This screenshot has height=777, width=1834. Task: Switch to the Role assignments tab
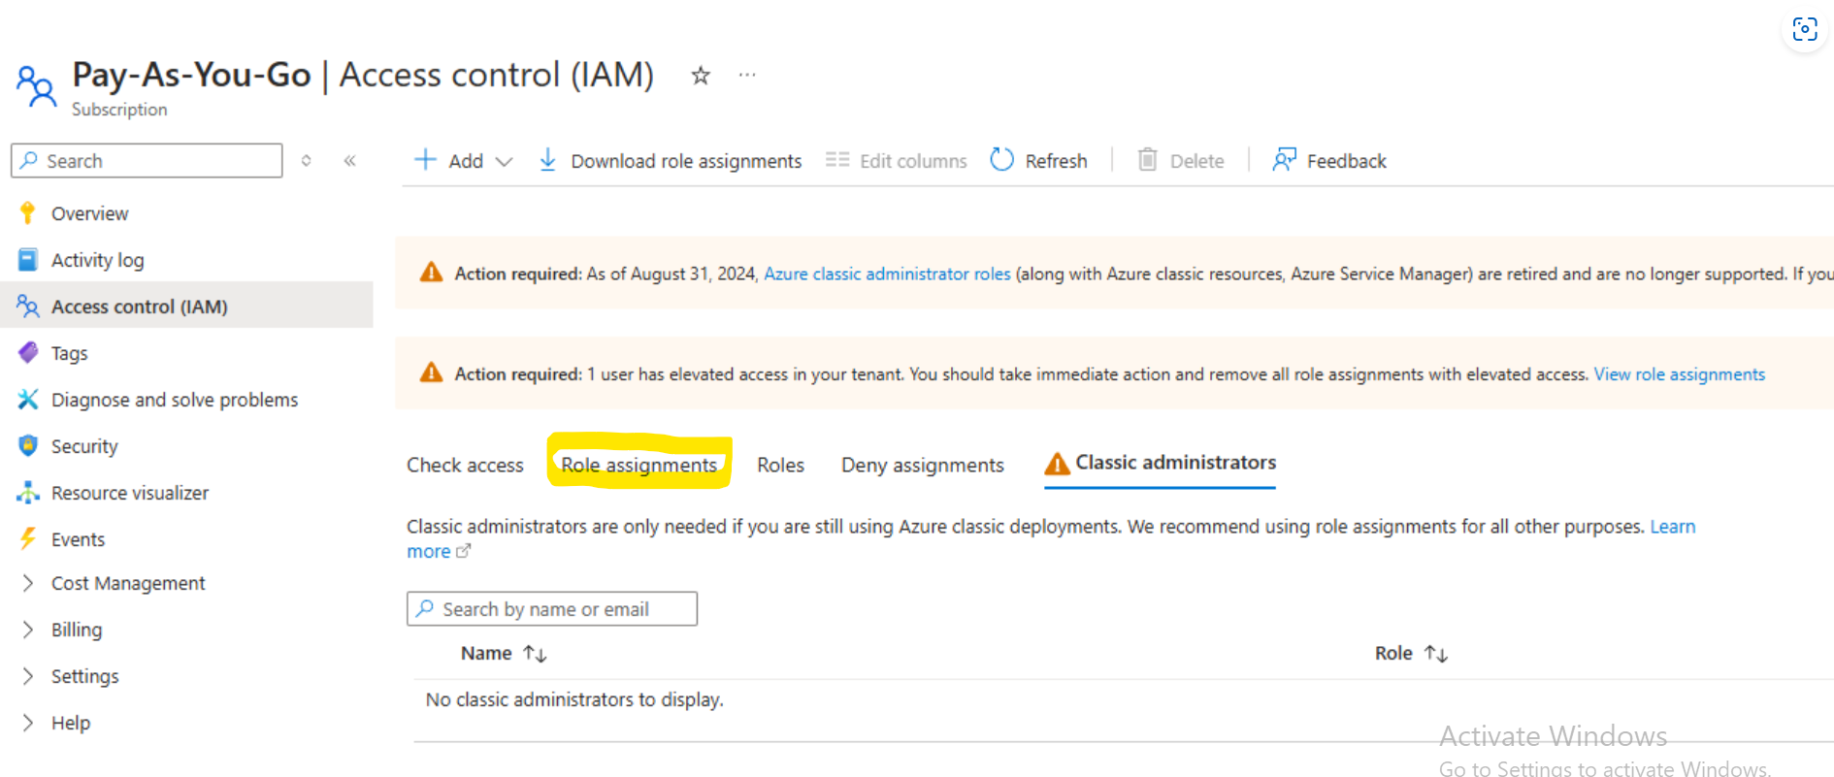[x=639, y=465]
